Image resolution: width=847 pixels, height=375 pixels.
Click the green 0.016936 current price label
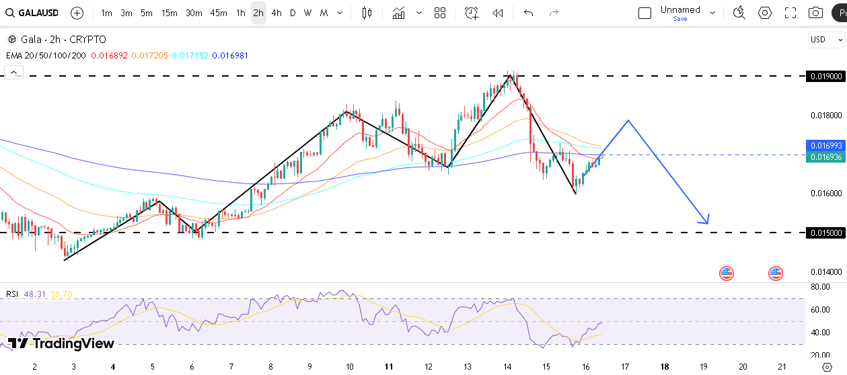825,157
